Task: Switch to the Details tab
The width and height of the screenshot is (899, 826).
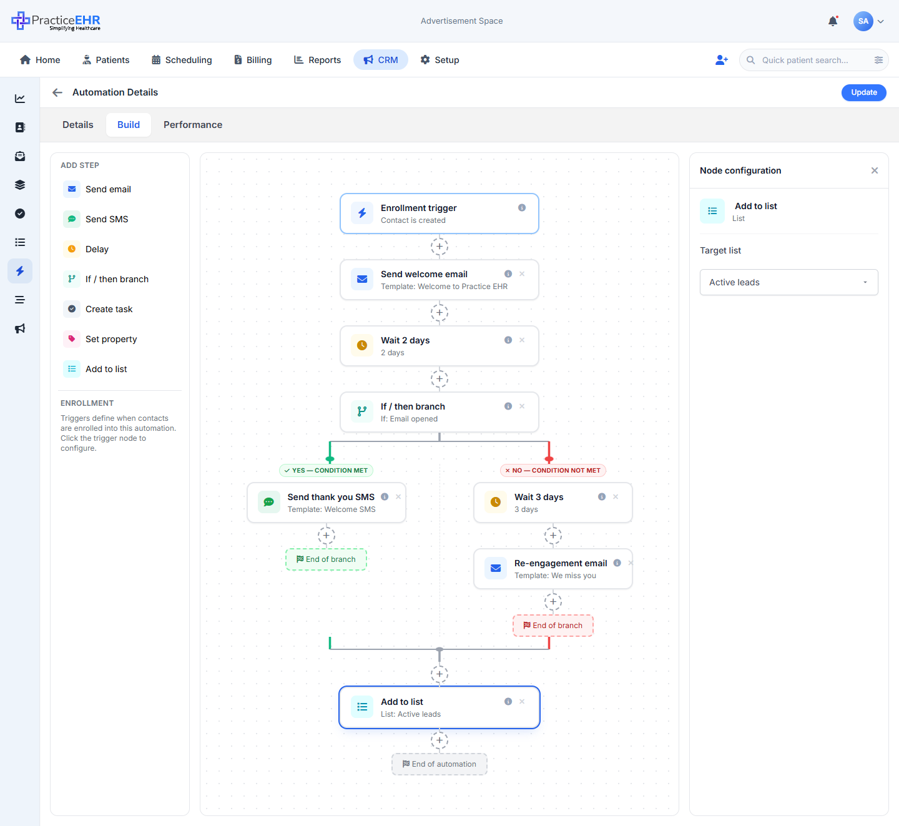Action: pos(78,125)
